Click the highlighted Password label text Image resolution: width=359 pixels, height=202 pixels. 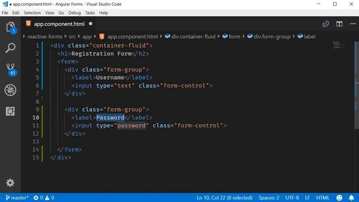(x=110, y=117)
